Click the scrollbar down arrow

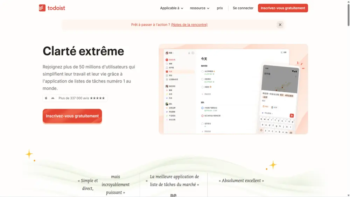(x=348, y=196)
